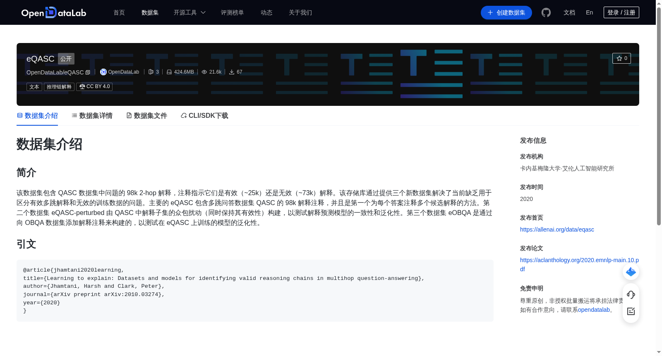
Task: Click 登录 / 注册 button
Action: [x=621, y=12]
